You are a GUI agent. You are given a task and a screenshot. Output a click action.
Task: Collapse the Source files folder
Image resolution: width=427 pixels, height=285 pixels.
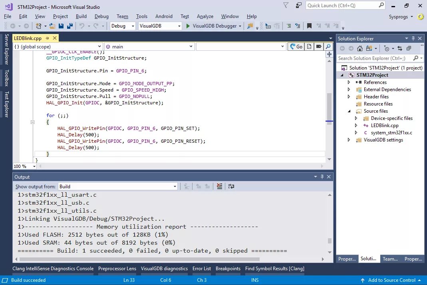coord(349,111)
